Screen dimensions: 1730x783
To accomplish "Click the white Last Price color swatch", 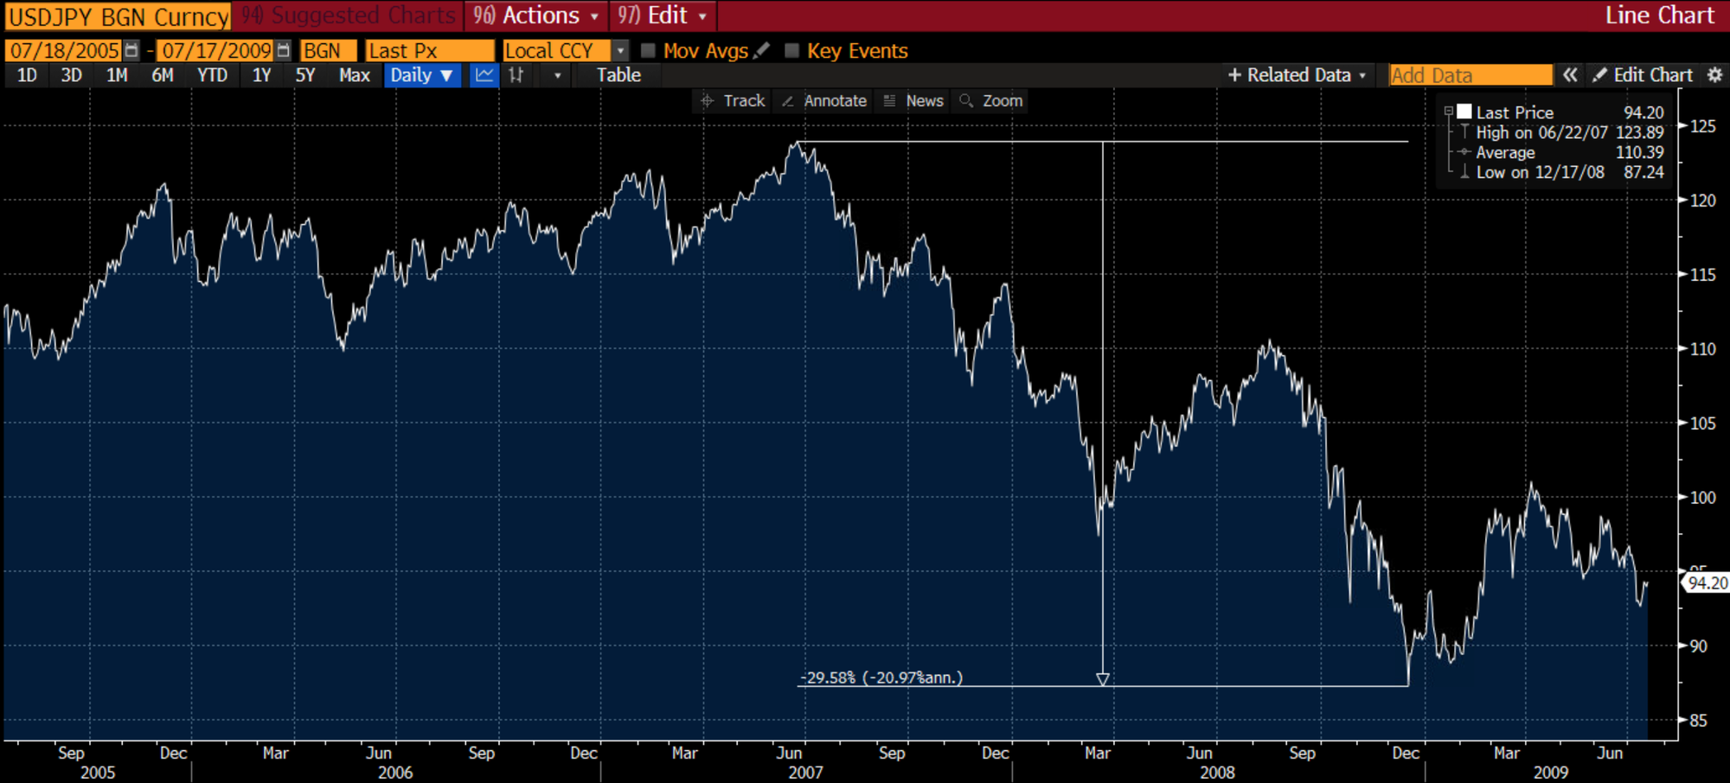I will (x=1464, y=111).
